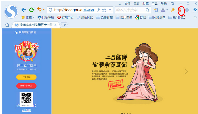The height and width of the screenshot is (114, 198).
Task: Expand the menu bar overflow chevron
Action: (120, 4)
